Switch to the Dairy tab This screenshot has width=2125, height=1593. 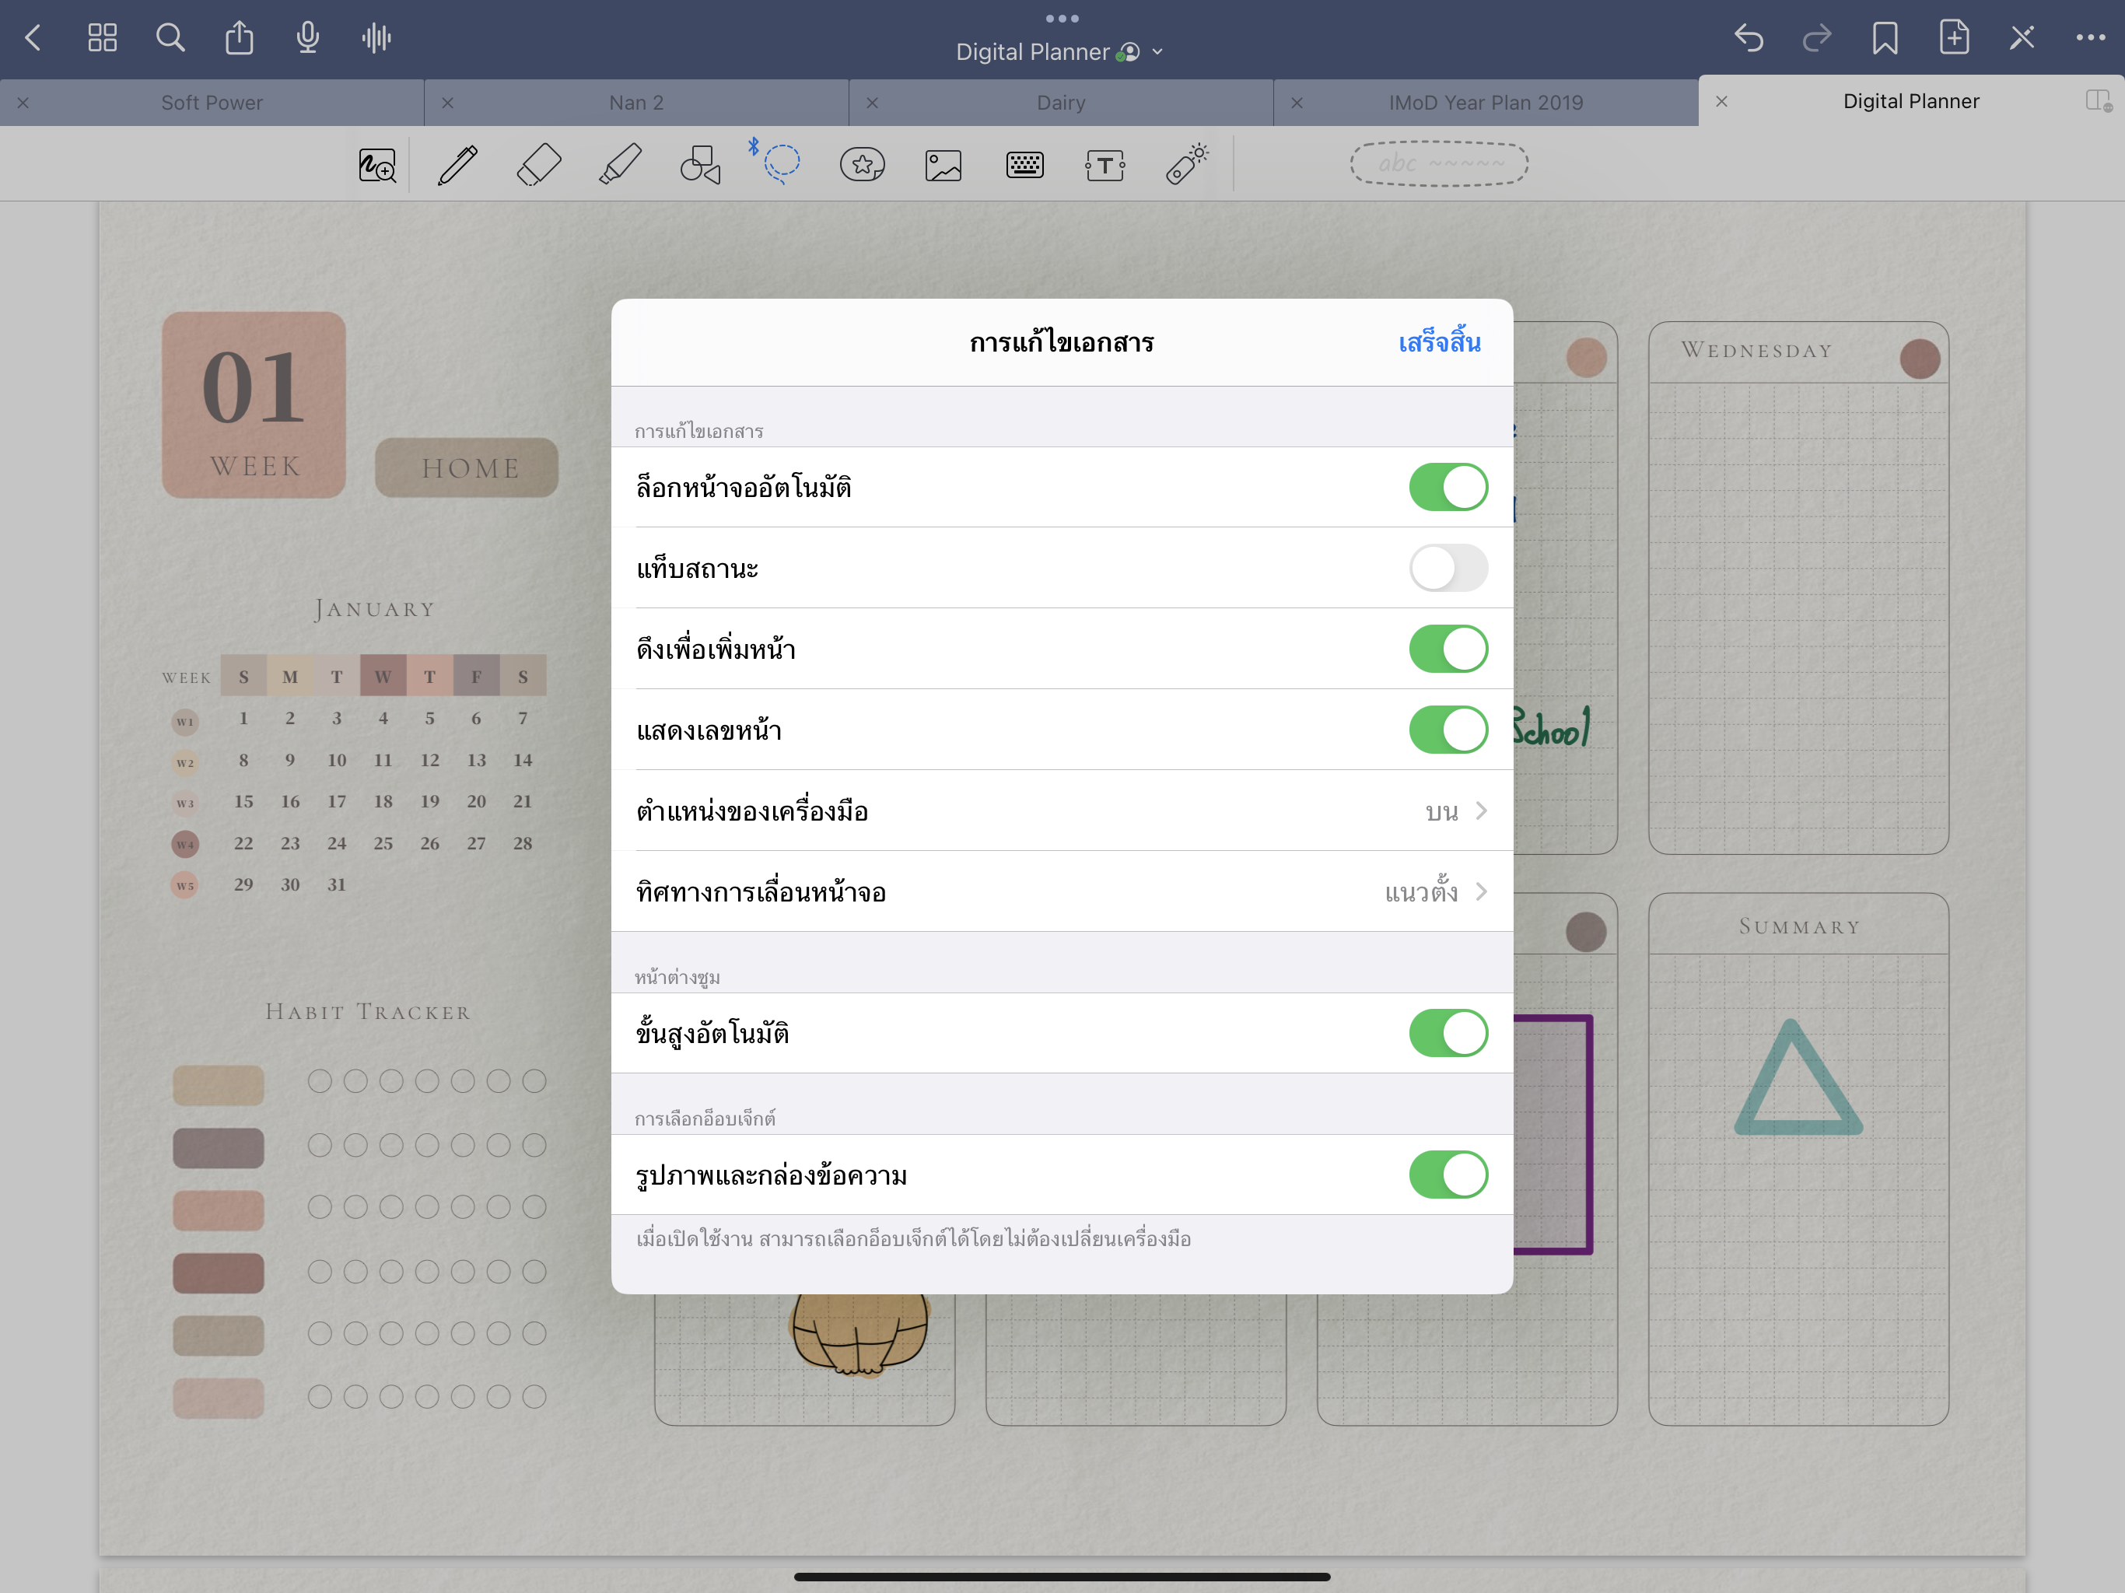click(x=1061, y=103)
